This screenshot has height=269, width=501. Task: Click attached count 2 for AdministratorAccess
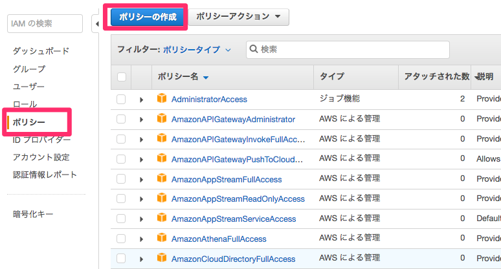(x=462, y=99)
